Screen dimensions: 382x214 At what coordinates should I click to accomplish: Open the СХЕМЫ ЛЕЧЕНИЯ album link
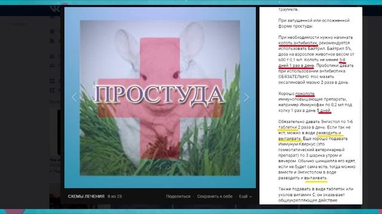tap(86, 196)
